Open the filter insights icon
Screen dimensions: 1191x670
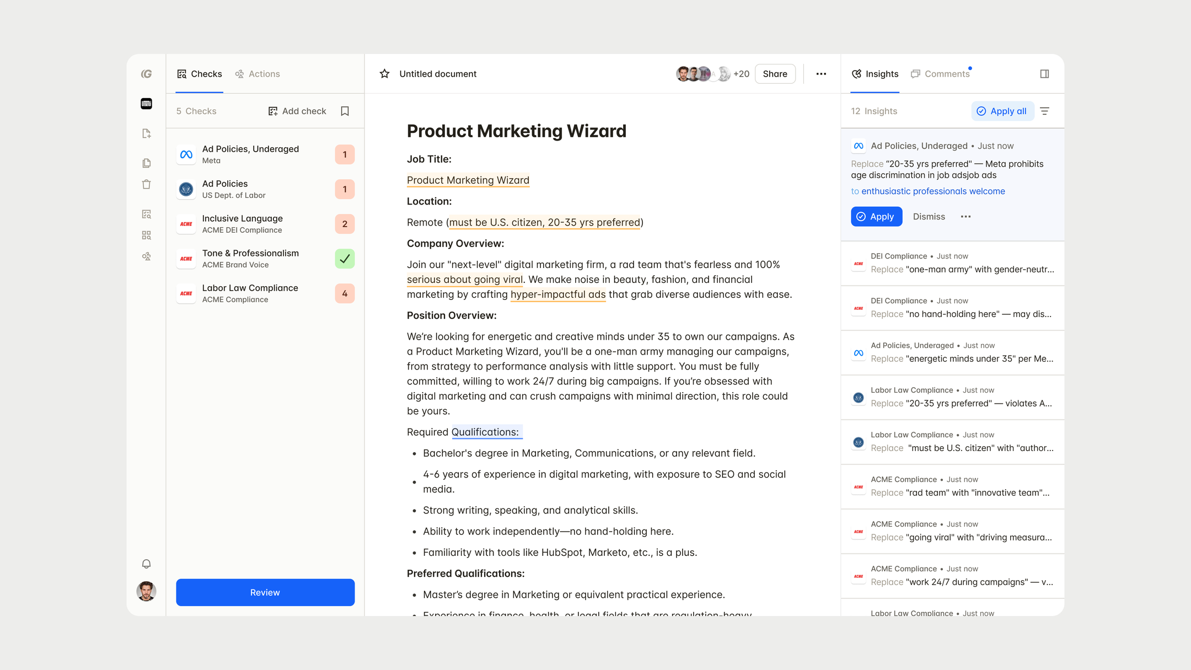1044,111
